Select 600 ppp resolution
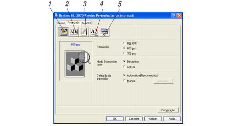This screenshot has width=235, height=126. [x=130, y=48]
